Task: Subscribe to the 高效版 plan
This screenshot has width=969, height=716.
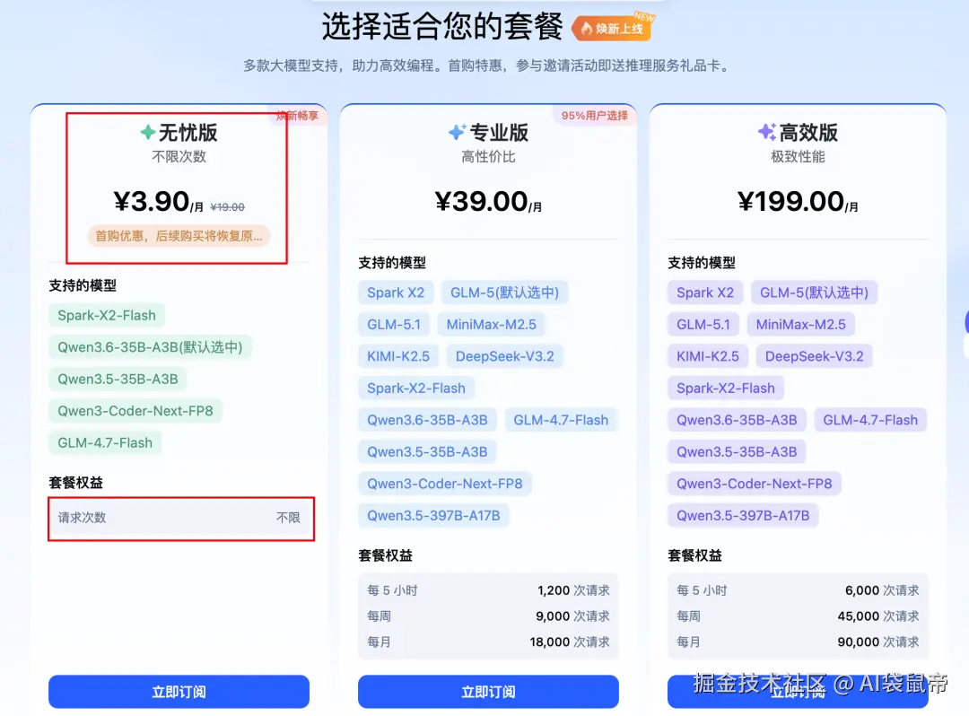Action: point(798,691)
